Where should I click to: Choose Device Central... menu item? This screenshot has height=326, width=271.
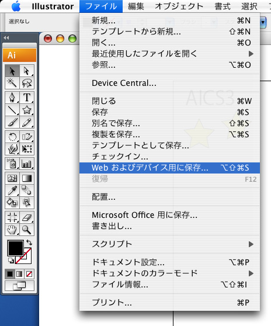tap(169, 83)
